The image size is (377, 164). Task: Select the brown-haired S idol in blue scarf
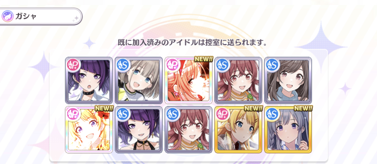pos(288,80)
